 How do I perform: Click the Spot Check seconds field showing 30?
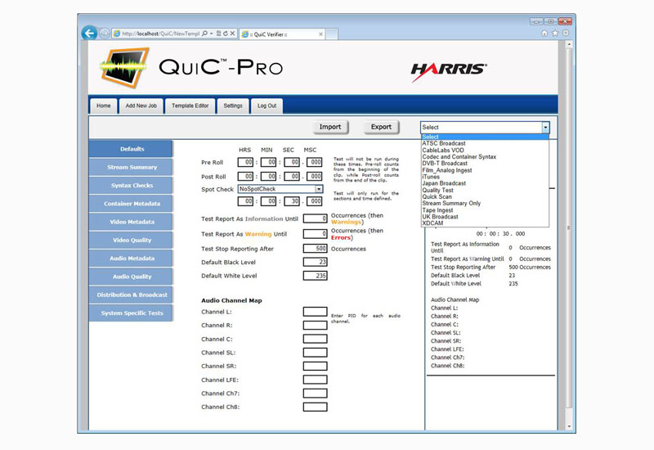click(x=292, y=201)
